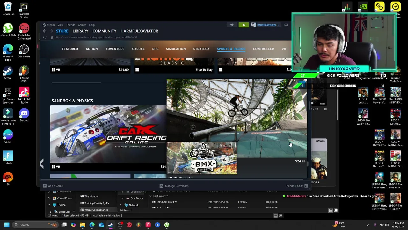The width and height of the screenshot is (408, 230).
Task: Open the Recycle Bin
Action: pyautogui.click(x=8, y=9)
